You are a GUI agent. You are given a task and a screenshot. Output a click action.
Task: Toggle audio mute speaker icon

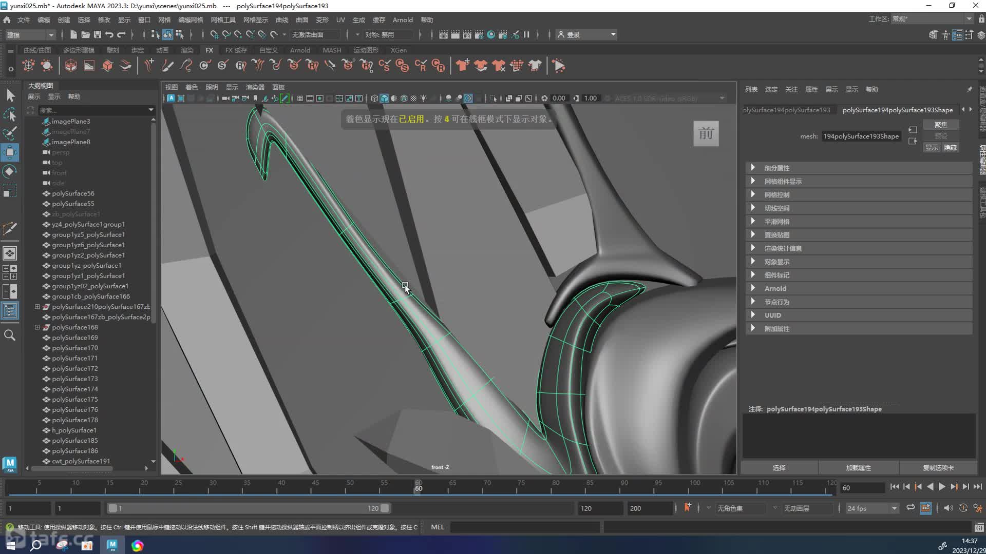tap(948, 508)
